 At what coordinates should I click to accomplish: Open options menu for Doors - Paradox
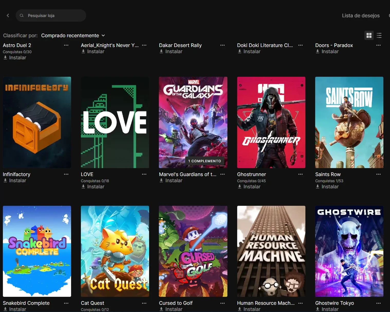(378, 45)
